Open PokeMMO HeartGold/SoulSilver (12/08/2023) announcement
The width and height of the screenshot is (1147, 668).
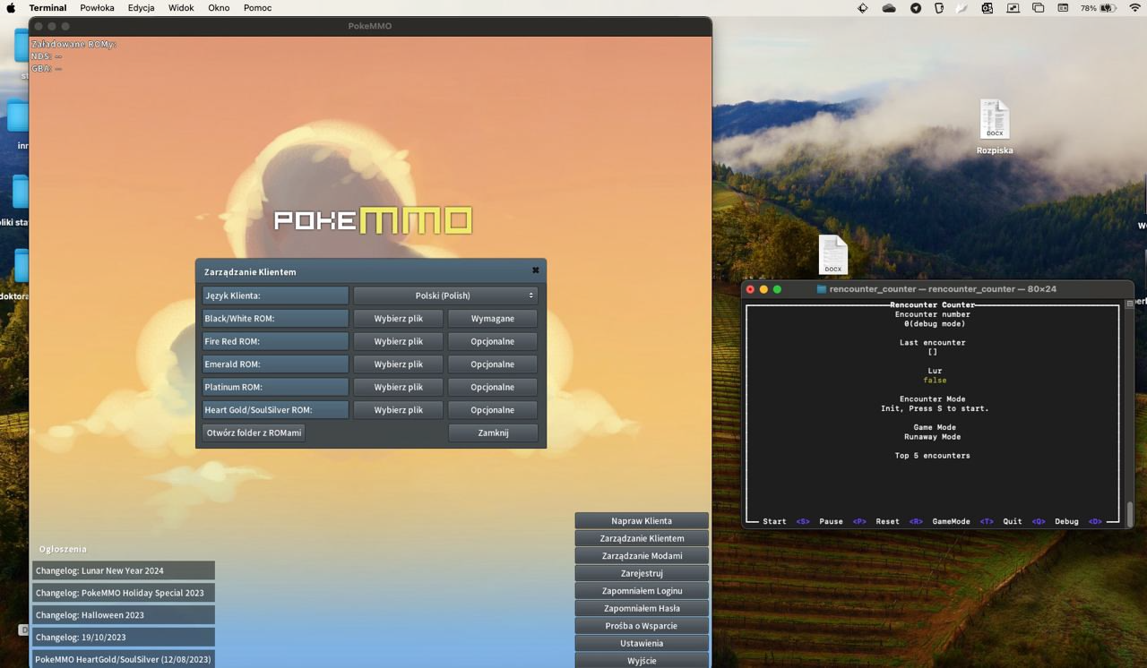(124, 659)
